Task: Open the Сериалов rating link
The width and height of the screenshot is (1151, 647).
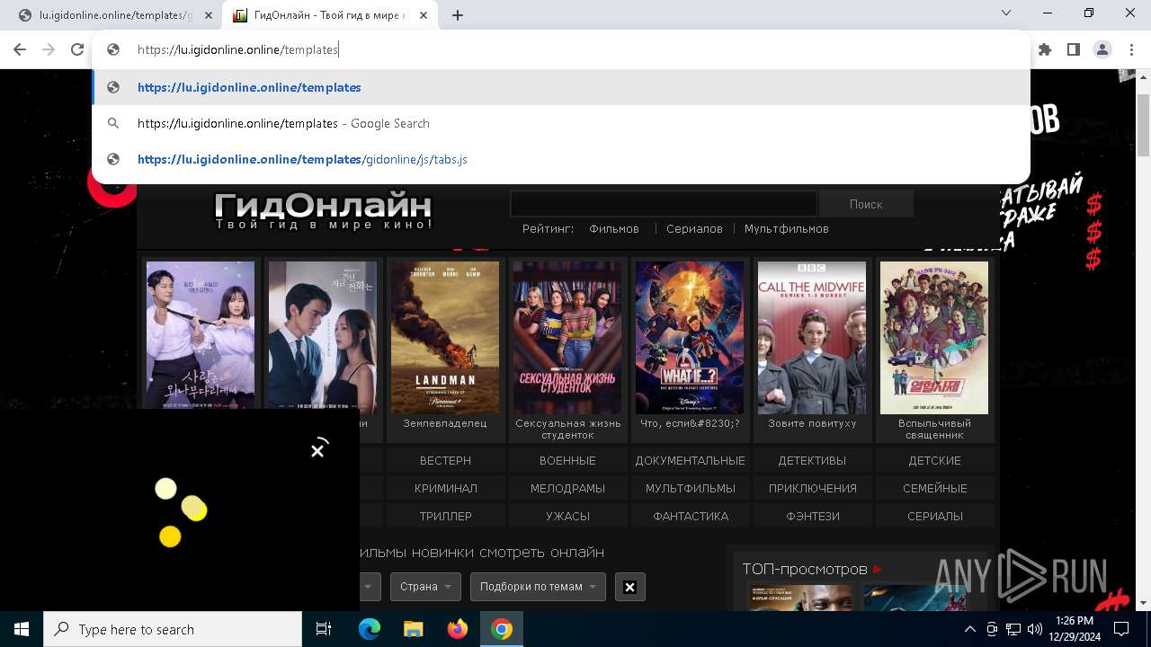Action: [694, 228]
